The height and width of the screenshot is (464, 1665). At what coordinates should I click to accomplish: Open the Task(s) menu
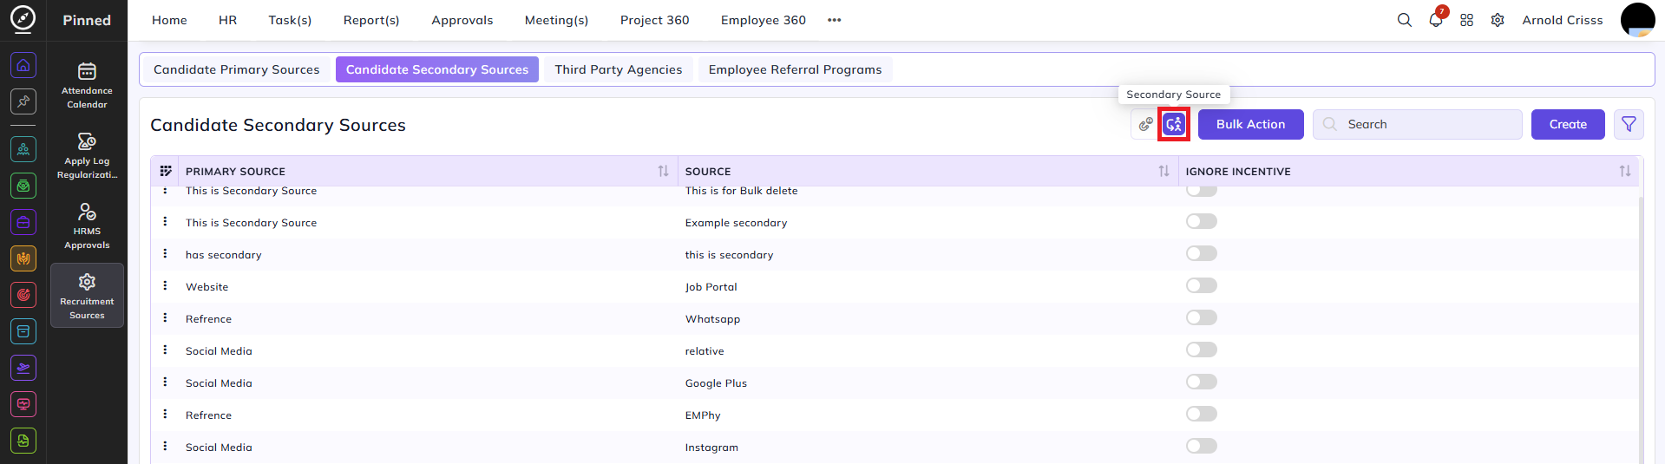point(290,20)
